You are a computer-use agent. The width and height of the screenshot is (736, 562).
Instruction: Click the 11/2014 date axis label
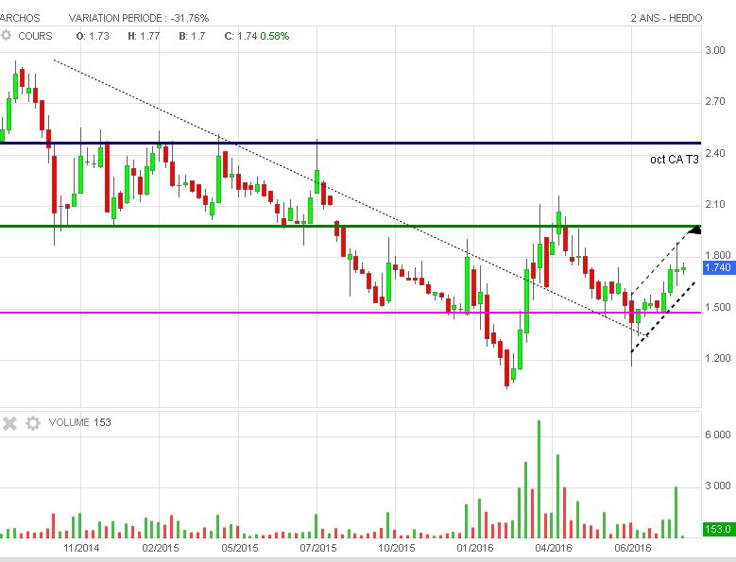click(x=81, y=548)
